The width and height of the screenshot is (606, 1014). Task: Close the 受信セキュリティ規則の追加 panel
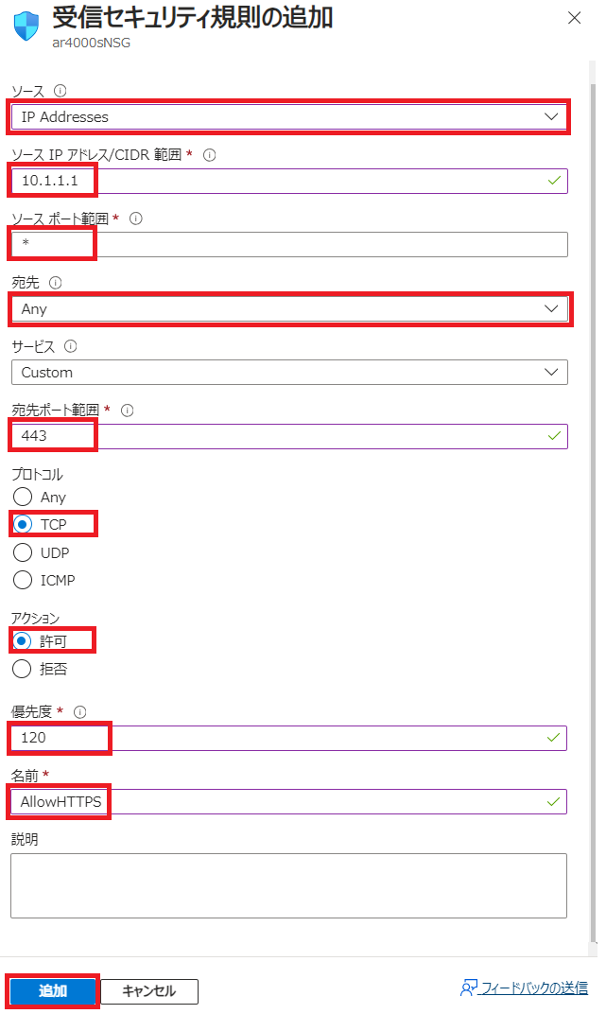(573, 17)
